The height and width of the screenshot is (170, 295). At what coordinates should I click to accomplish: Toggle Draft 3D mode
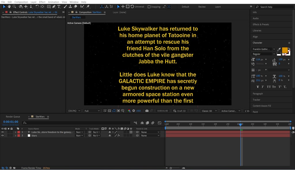tap(179, 111)
